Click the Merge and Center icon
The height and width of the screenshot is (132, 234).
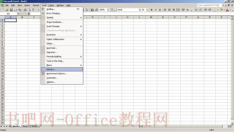pos(178,10)
